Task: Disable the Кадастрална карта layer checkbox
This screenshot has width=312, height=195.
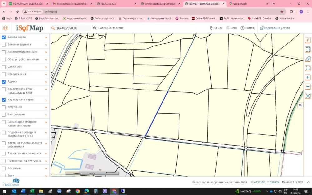Action: pyautogui.click(x=4, y=100)
